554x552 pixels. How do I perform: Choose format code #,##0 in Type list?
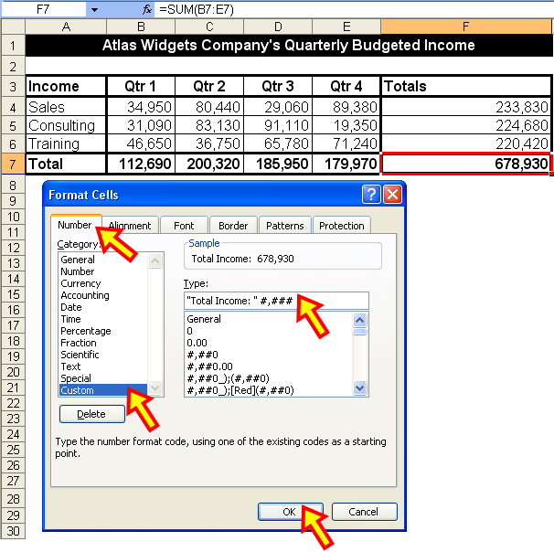(x=269, y=355)
